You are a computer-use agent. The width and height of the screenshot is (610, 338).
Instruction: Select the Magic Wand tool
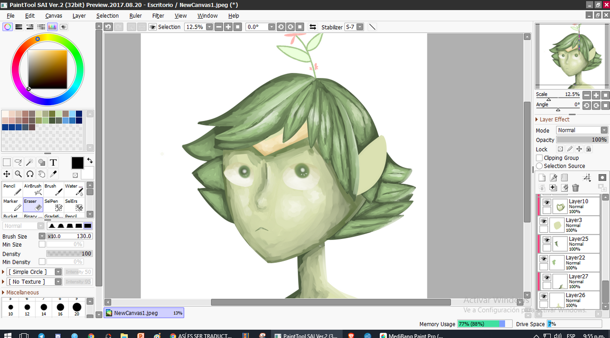(x=30, y=162)
